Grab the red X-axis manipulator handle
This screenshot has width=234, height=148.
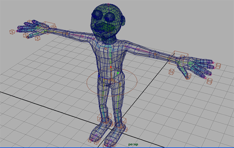(111, 67)
